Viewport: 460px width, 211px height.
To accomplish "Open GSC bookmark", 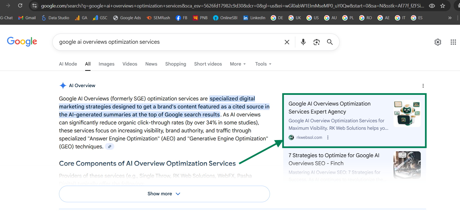I will coord(100,18).
